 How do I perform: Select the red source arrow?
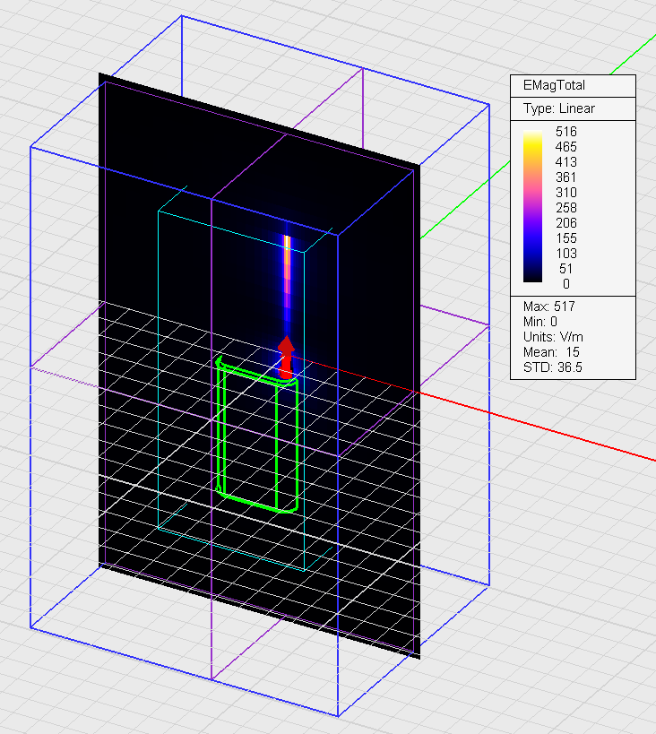pyautogui.click(x=286, y=356)
